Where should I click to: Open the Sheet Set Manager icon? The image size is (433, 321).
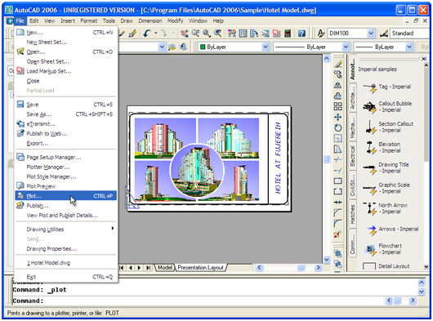265,33
